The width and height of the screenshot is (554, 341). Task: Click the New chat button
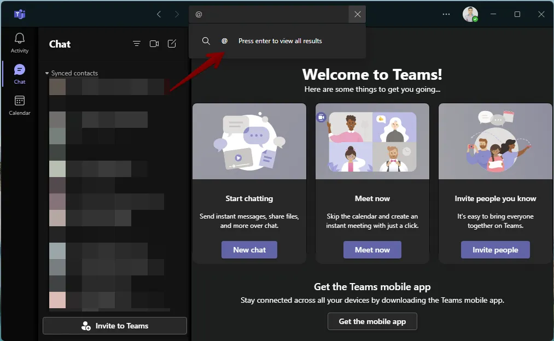tap(249, 250)
